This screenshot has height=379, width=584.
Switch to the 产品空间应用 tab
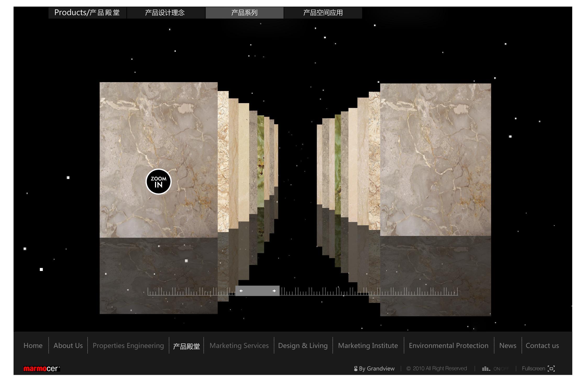[323, 13]
